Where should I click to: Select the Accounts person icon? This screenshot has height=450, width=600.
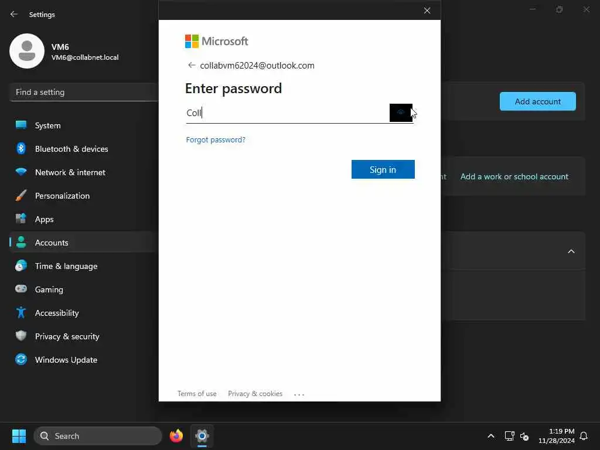21,242
